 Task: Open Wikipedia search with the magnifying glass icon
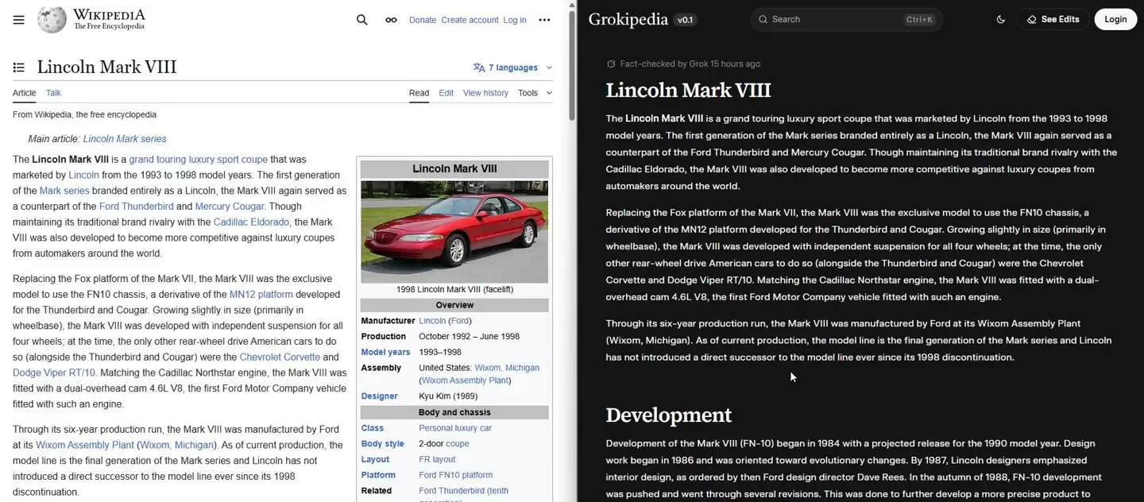click(x=361, y=19)
